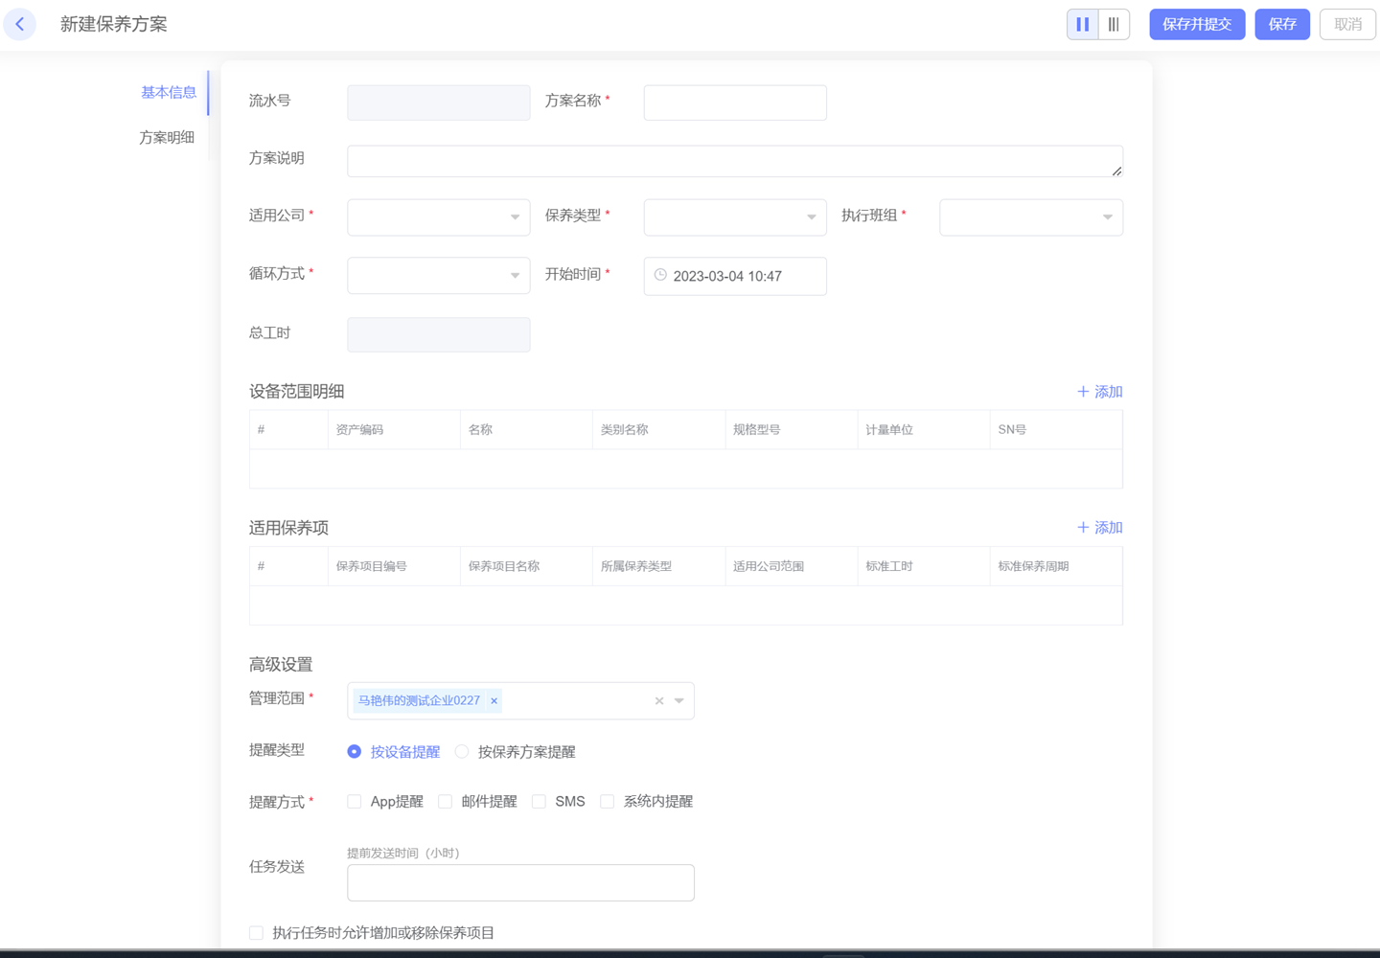
Task: Click the 流水号 field
Action: tap(439, 103)
